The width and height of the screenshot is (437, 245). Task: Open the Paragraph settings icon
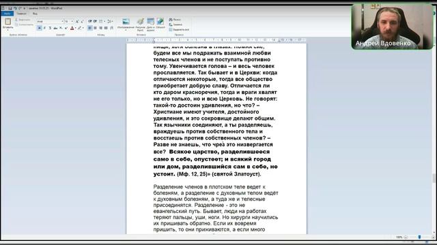click(112, 28)
